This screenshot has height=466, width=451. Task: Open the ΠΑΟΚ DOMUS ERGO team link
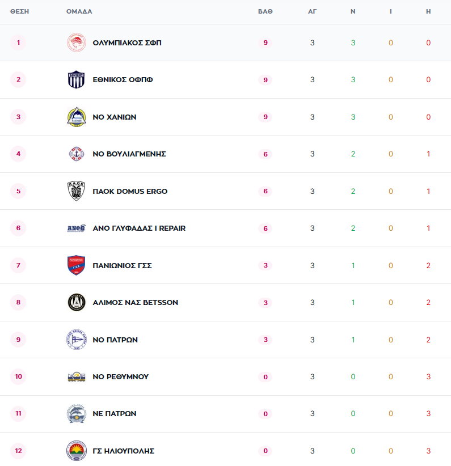point(130,192)
